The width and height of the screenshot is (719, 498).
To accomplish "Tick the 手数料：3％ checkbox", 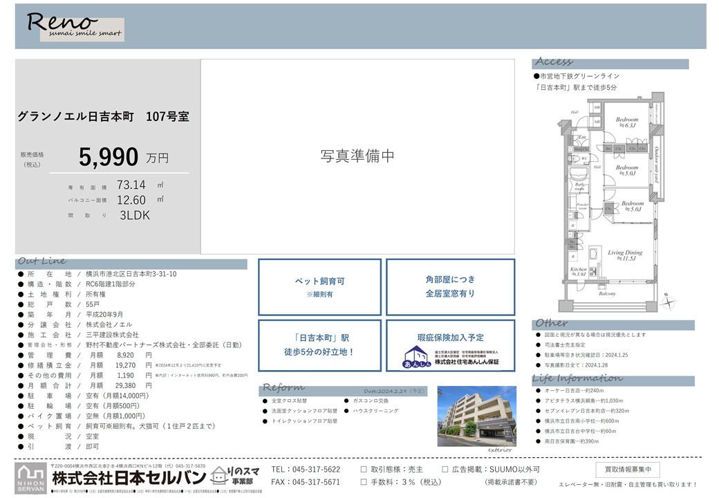I will point(364,482).
